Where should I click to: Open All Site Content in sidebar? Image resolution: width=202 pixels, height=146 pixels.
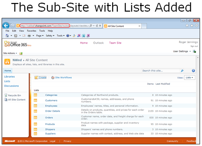(x=17, y=100)
